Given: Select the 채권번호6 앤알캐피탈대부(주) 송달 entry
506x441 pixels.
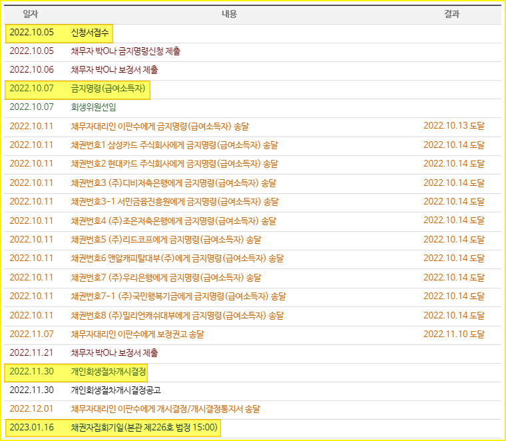Looking at the screenshot, I should pyautogui.click(x=177, y=258).
